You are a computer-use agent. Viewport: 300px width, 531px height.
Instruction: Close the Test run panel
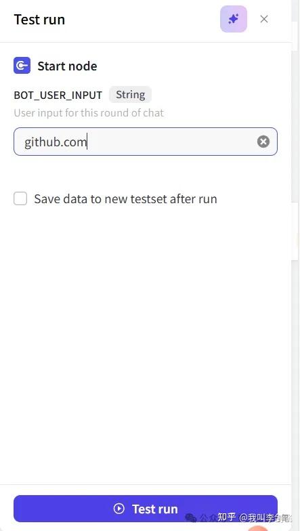tap(264, 19)
